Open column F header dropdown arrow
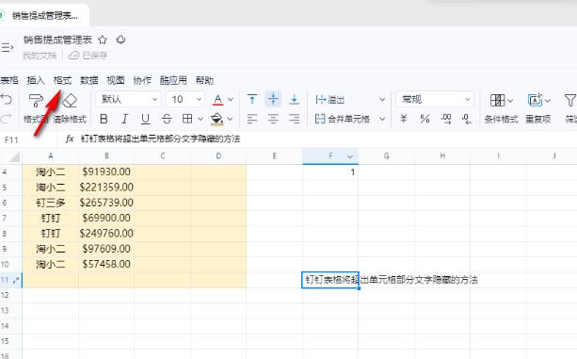The height and width of the screenshot is (359, 577). [x=350, y=156]
